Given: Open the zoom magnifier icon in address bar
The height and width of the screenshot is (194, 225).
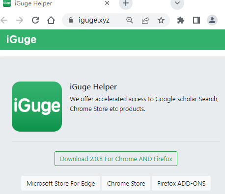Looking at the screenshot, I should coord(130,20).
